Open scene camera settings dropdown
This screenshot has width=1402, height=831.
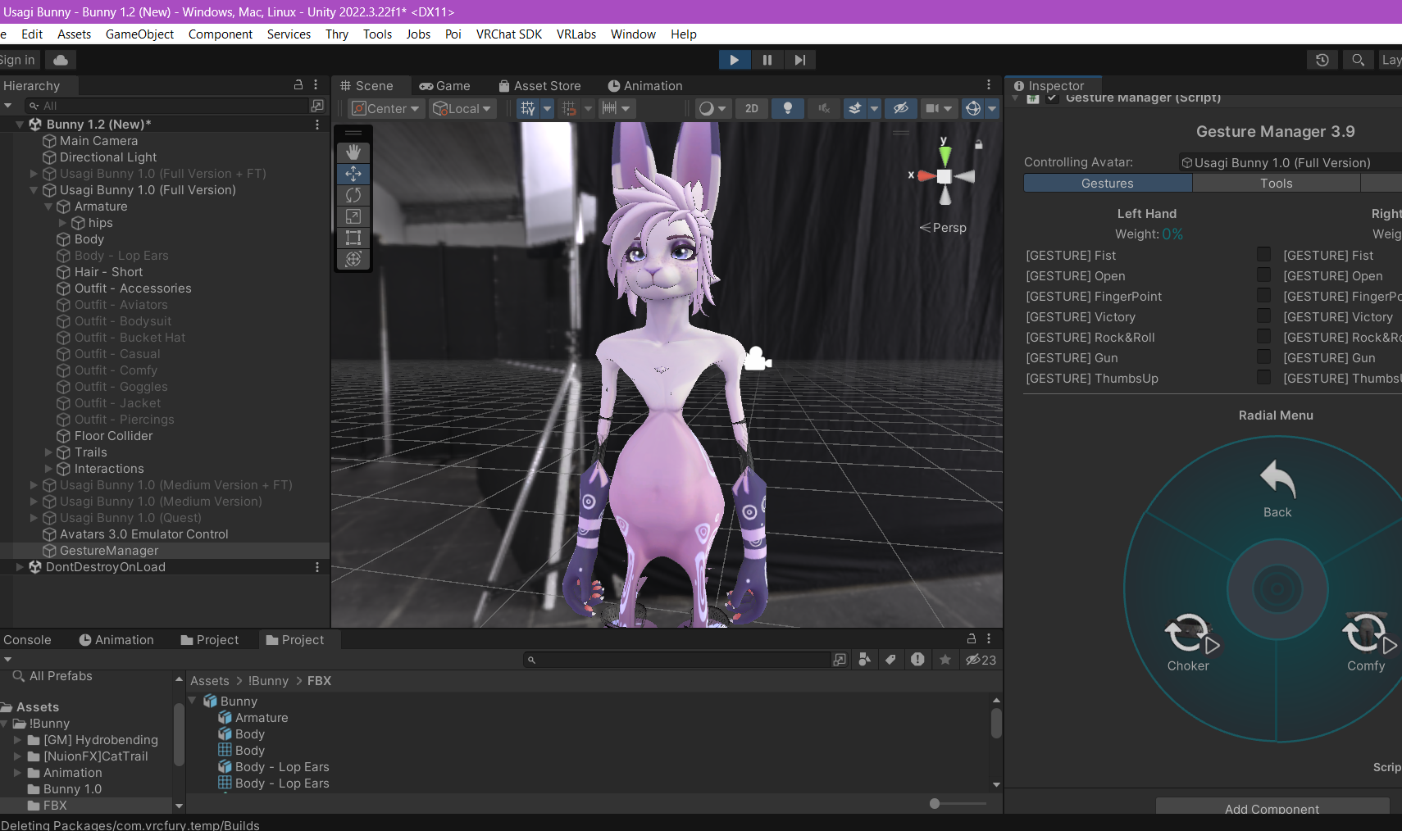(x=939, y=108)
